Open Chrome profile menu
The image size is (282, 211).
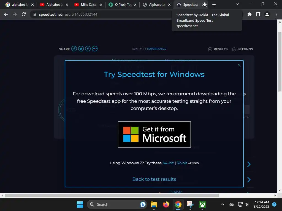pos(267,14)
